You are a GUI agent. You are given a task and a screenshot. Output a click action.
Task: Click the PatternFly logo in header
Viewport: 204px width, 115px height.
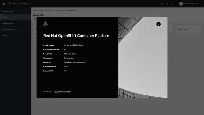click(19, 4)
